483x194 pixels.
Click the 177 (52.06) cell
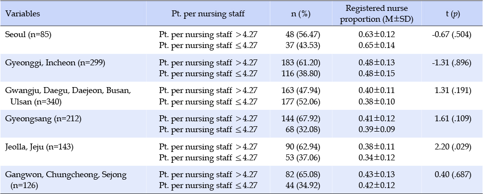(x=301, y=101)
